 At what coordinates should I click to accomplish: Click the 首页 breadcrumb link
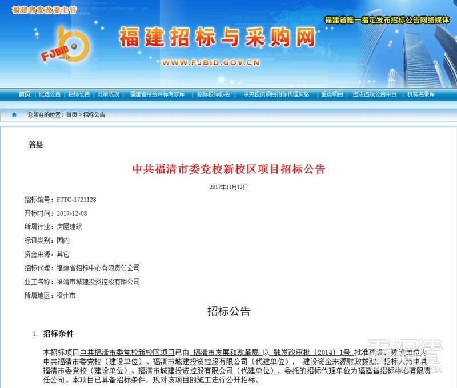pos(72,114)
